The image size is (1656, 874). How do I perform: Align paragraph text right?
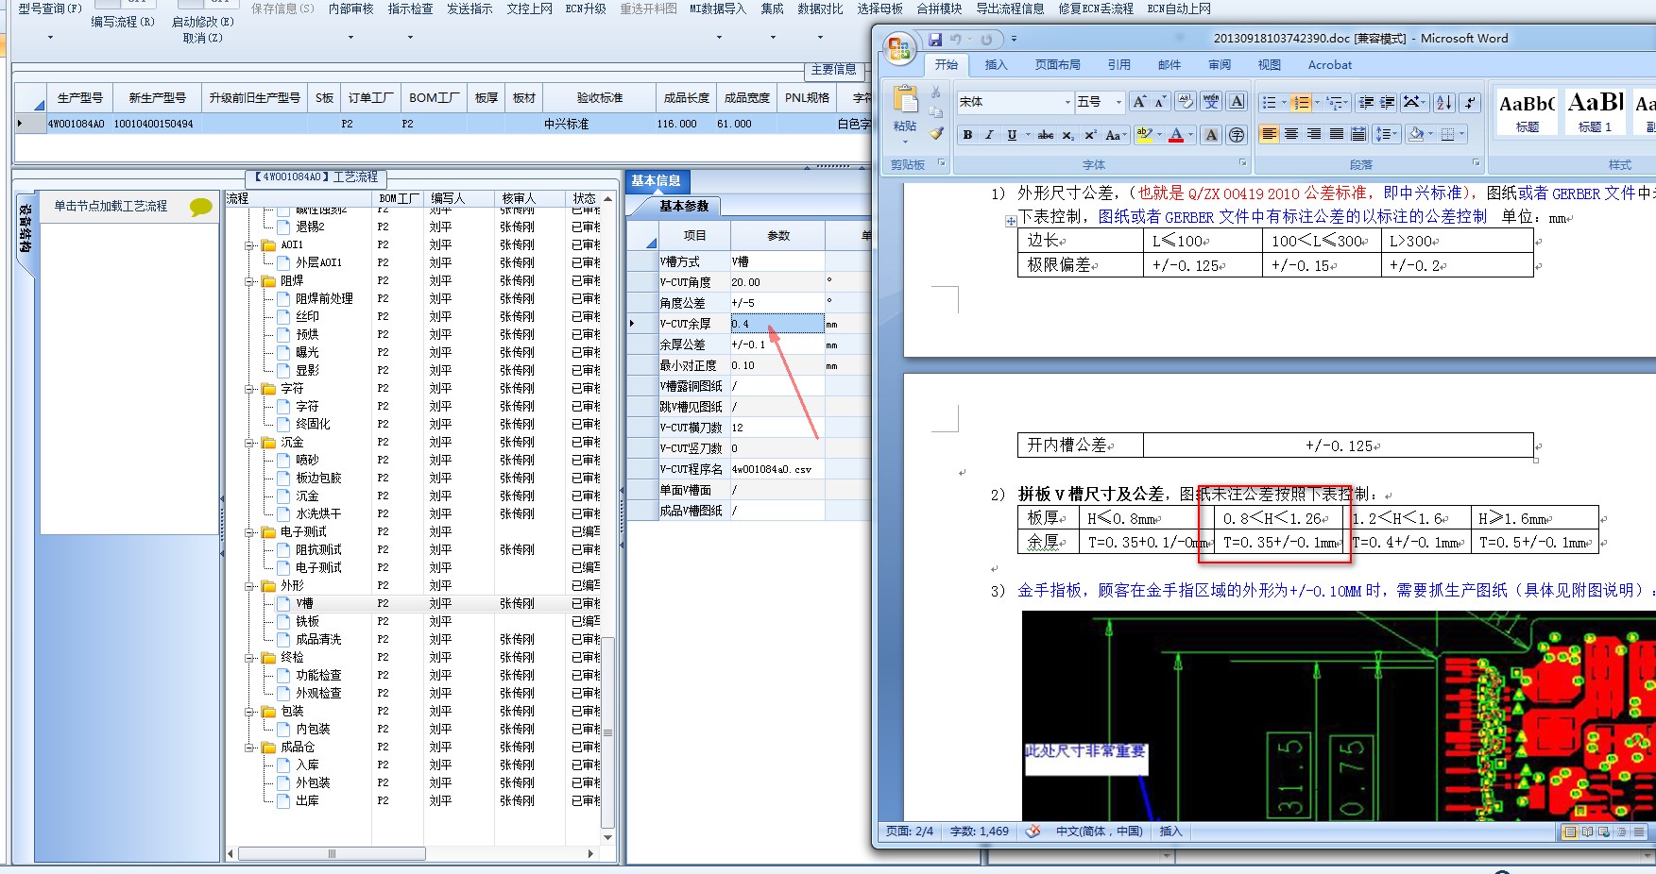tap(1314, 134)
